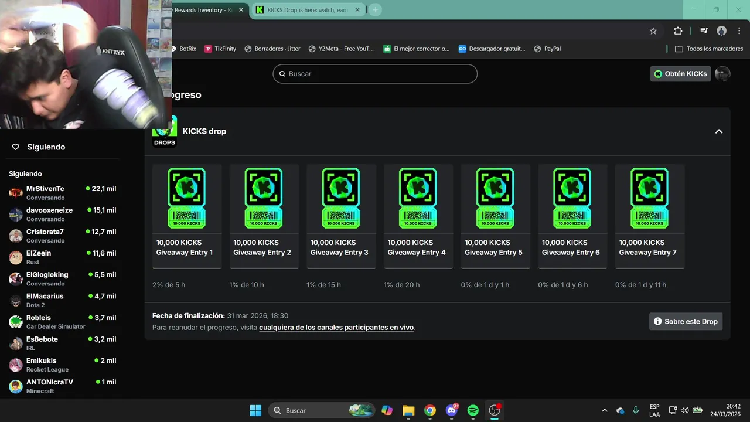
Task: Open MrStivenTc channel in following list
Action: pyautogui.click(x=62, y=193)
